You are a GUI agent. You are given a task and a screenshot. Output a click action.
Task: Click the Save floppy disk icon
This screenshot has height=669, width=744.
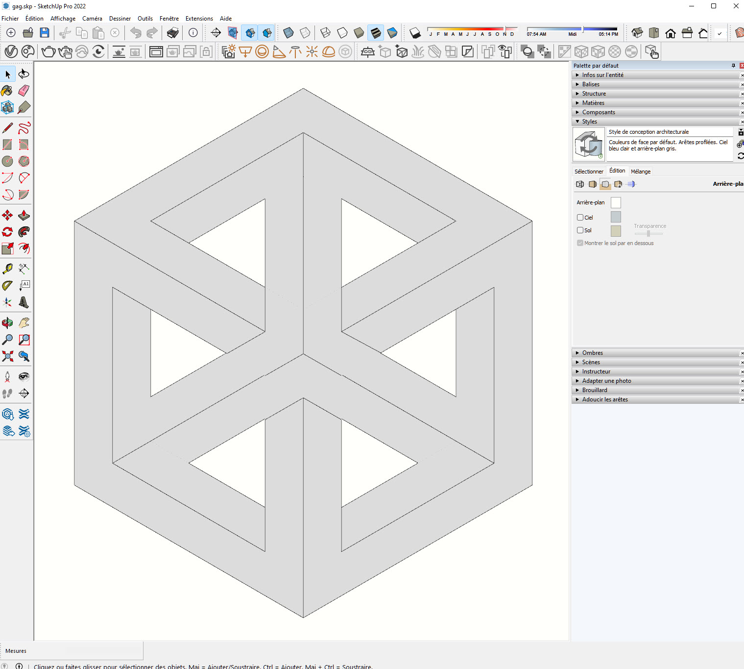point(45,33)
